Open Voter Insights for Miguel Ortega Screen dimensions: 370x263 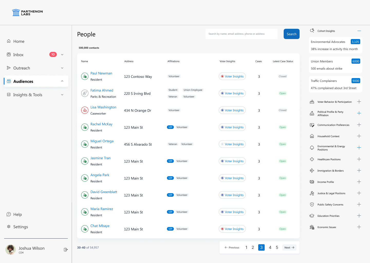click(232, 144)
